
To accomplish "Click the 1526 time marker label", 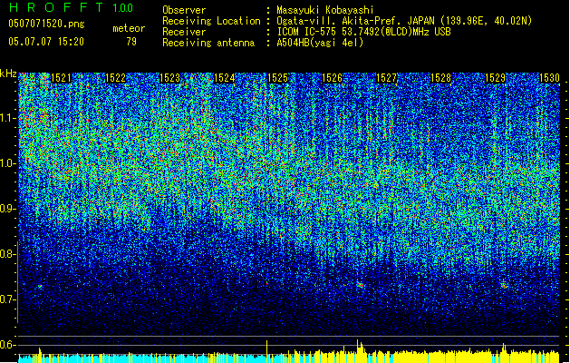I will pyautogui.click(x=333, y=78).
